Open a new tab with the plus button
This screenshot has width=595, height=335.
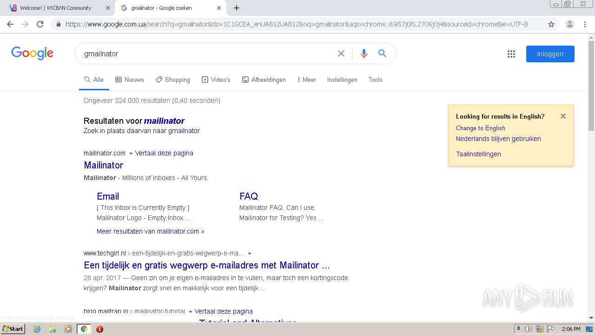(x=237, y=8)
